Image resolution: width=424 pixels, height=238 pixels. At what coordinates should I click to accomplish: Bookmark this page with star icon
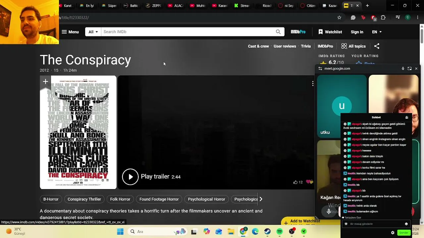(339, 18)
